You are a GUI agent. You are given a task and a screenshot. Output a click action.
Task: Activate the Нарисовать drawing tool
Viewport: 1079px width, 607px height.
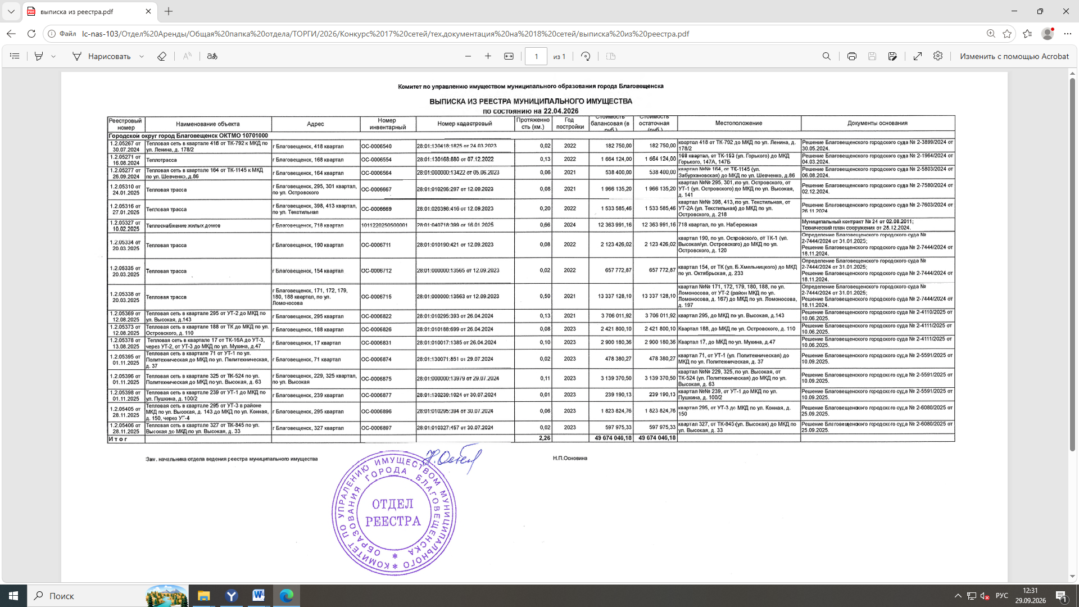tap(102, 56)
